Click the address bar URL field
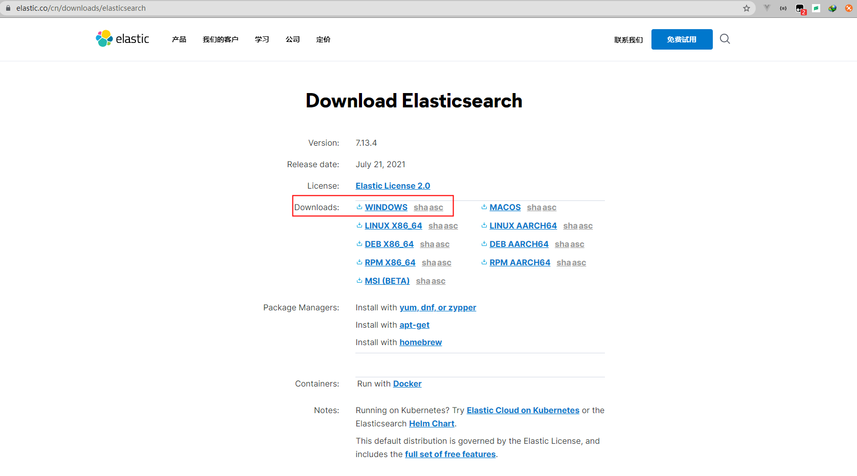This screenshot has height=476, width=857. [377, 8]
